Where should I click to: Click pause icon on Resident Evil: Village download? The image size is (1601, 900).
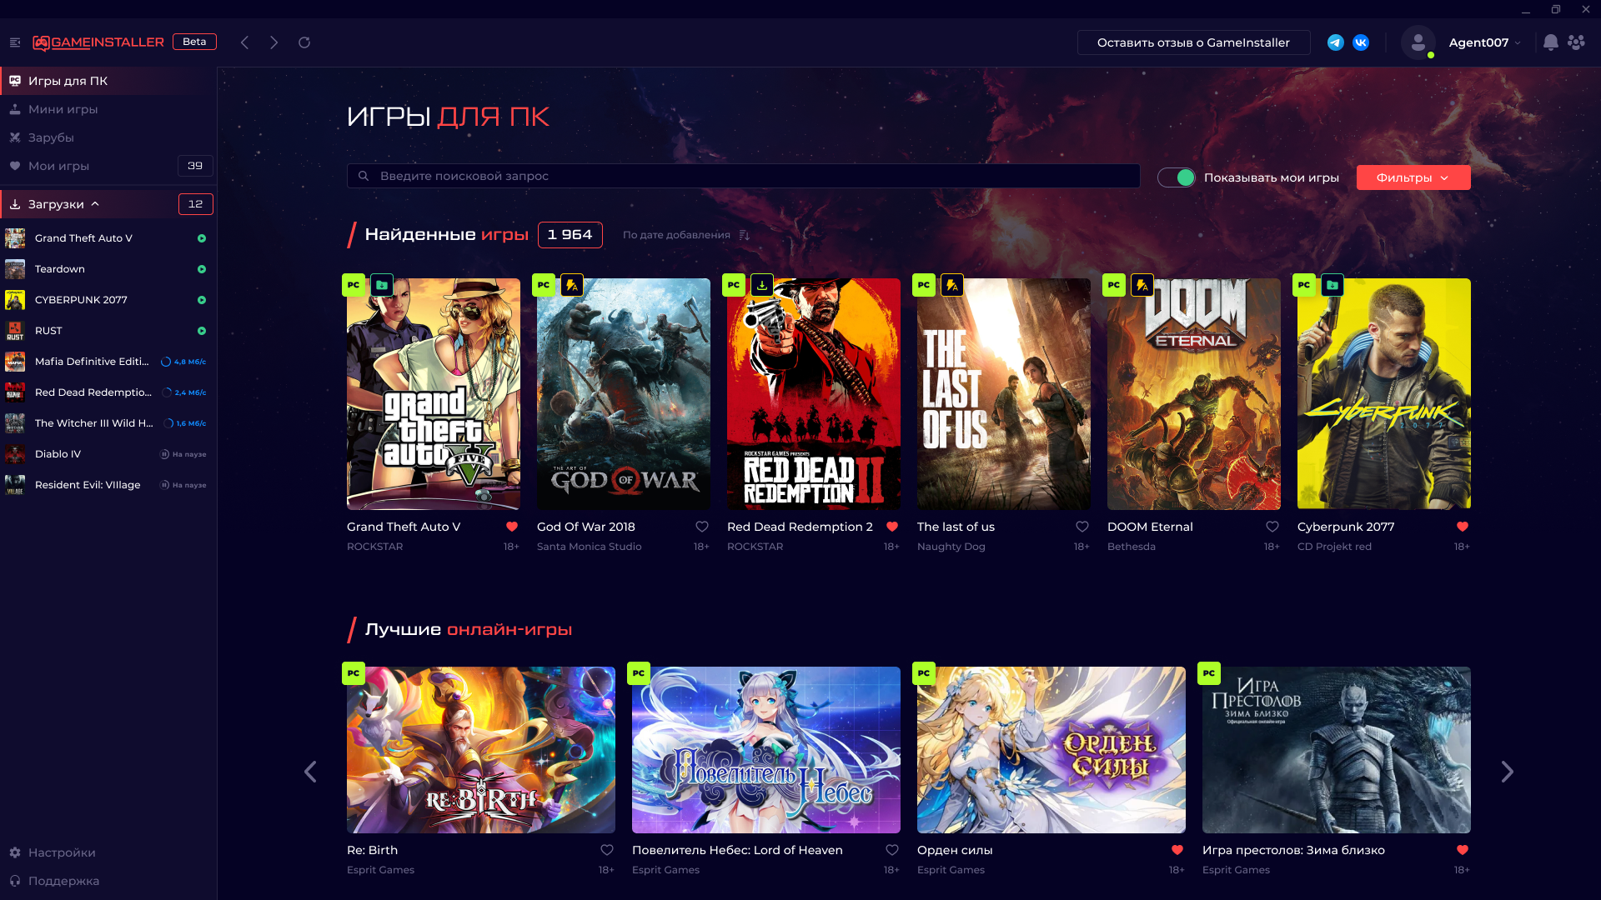pos(165,485)
